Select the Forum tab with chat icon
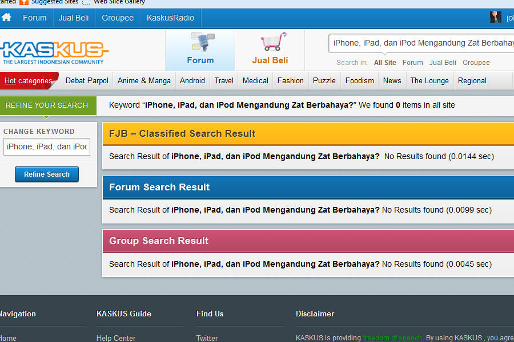Viewport: 514px width, 342px height. click(x=200, y=50)
